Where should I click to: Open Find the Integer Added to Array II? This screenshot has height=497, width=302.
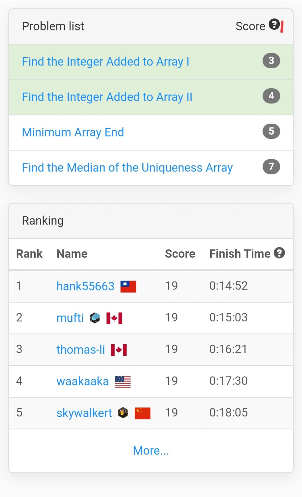click(x=107, y=97)
